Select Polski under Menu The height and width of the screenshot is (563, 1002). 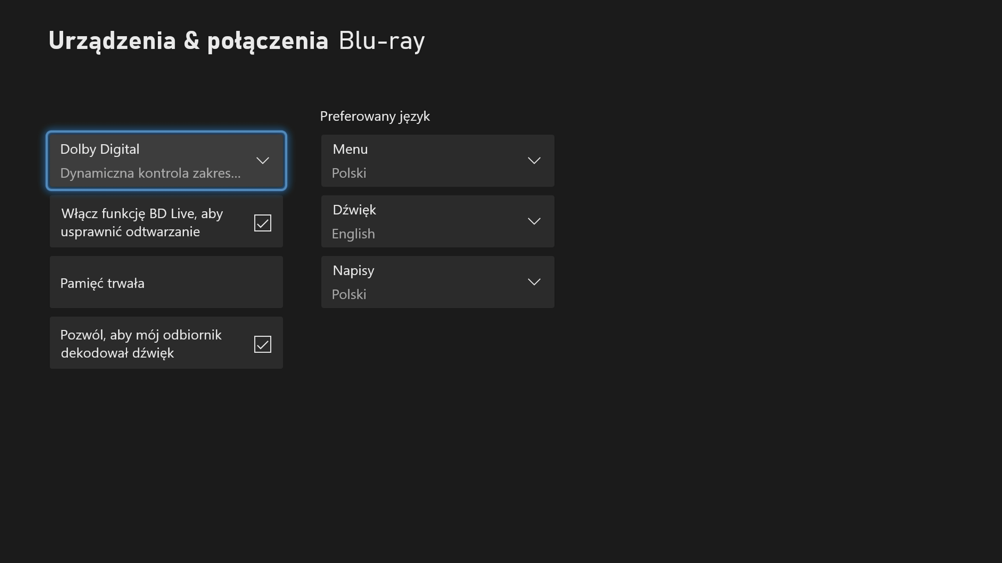click(349, 173)
